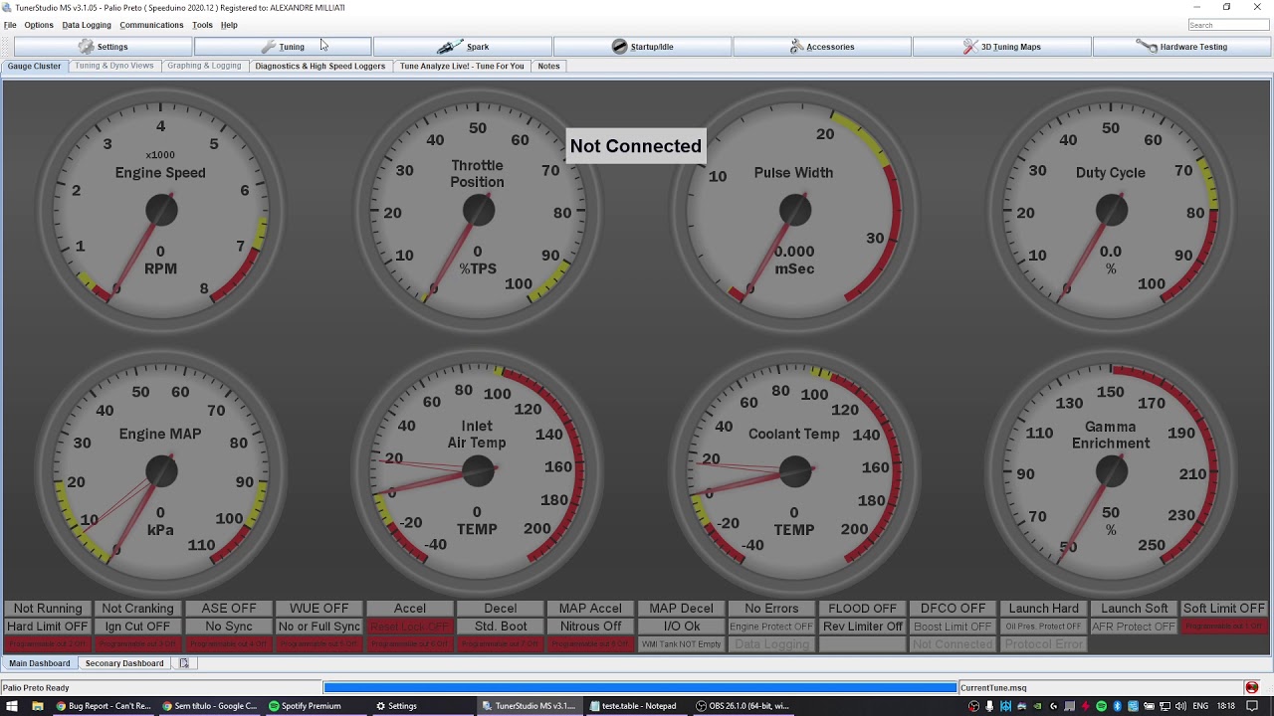Click the Engine MAP gauge
Viewport: 1274px width, 716px height.
[160, 471]
